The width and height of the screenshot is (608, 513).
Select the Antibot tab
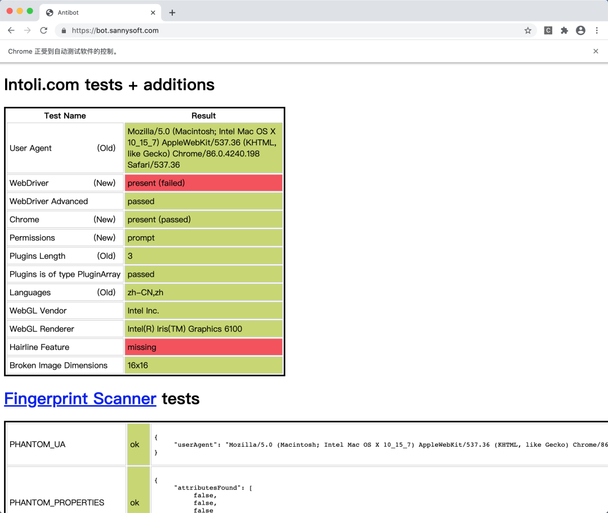click(100, 12)
